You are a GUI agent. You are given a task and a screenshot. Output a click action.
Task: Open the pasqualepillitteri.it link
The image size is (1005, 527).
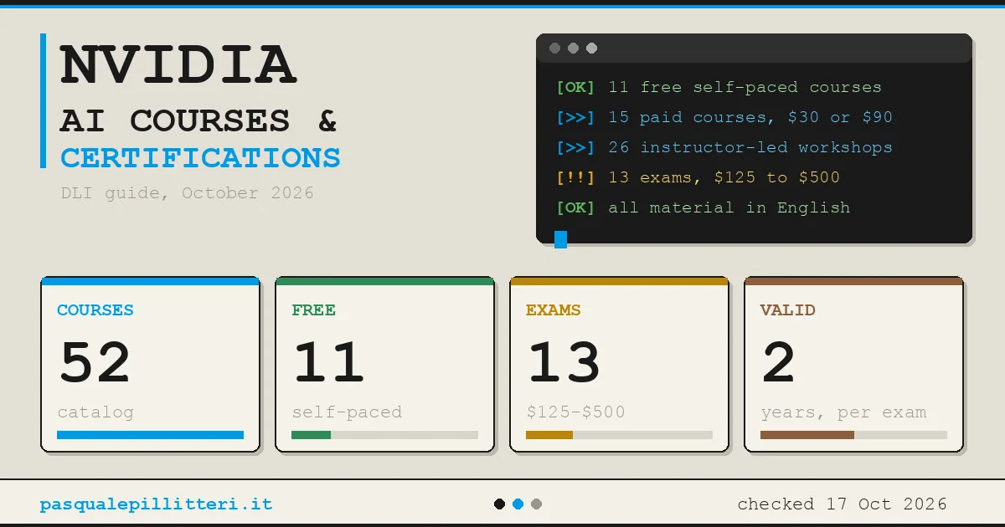[156, 504]
